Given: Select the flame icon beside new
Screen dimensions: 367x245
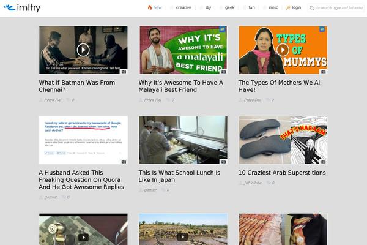Looking at the screenshot, I should [x=150, y=7].
